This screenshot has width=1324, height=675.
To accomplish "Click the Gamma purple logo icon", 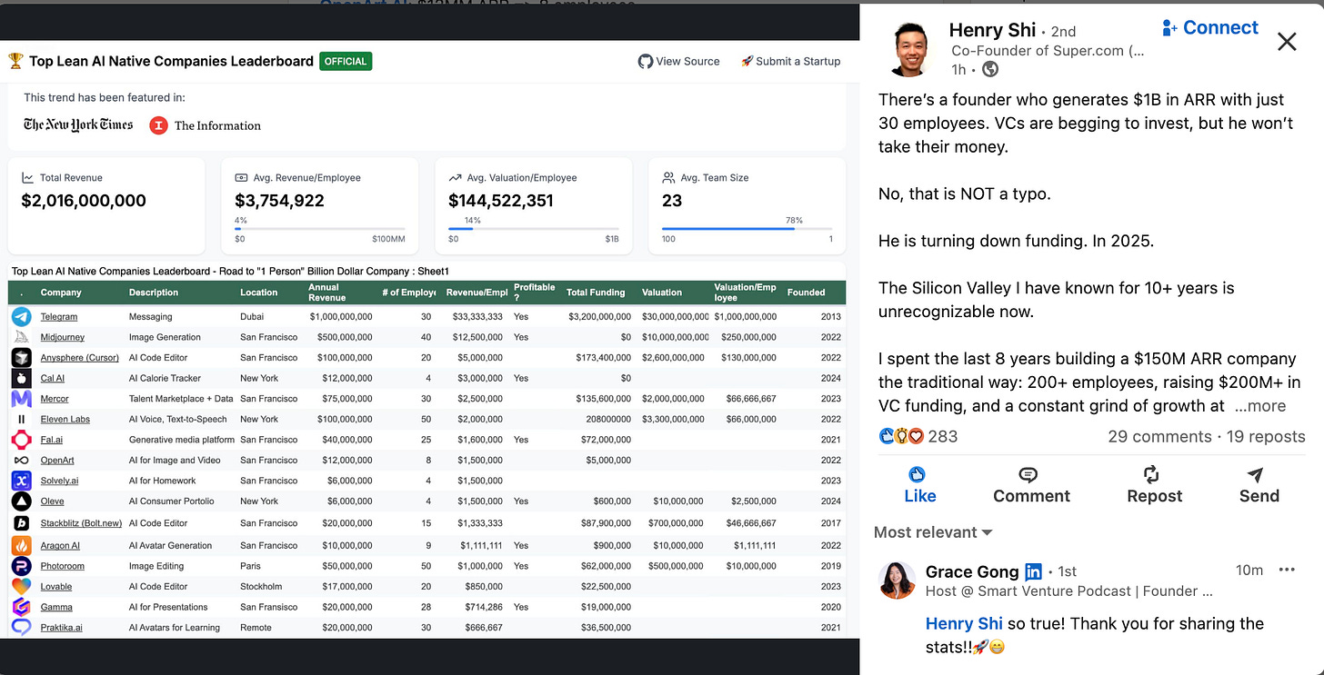I will click(x=22, y=607).
